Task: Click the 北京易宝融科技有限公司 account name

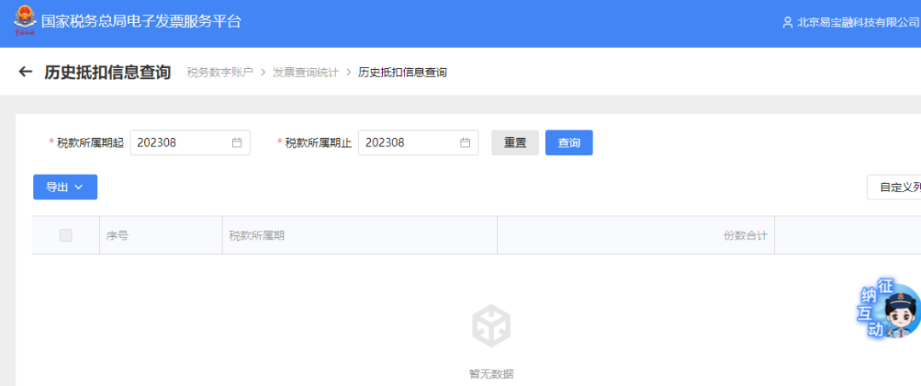Action: pyautogui.click(x=858, y=22)
